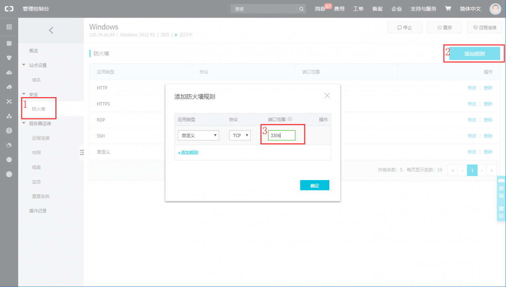The image size is (506, 287).
Task: Open the application type dropdown (自定义)
Action: pos(198,135)
